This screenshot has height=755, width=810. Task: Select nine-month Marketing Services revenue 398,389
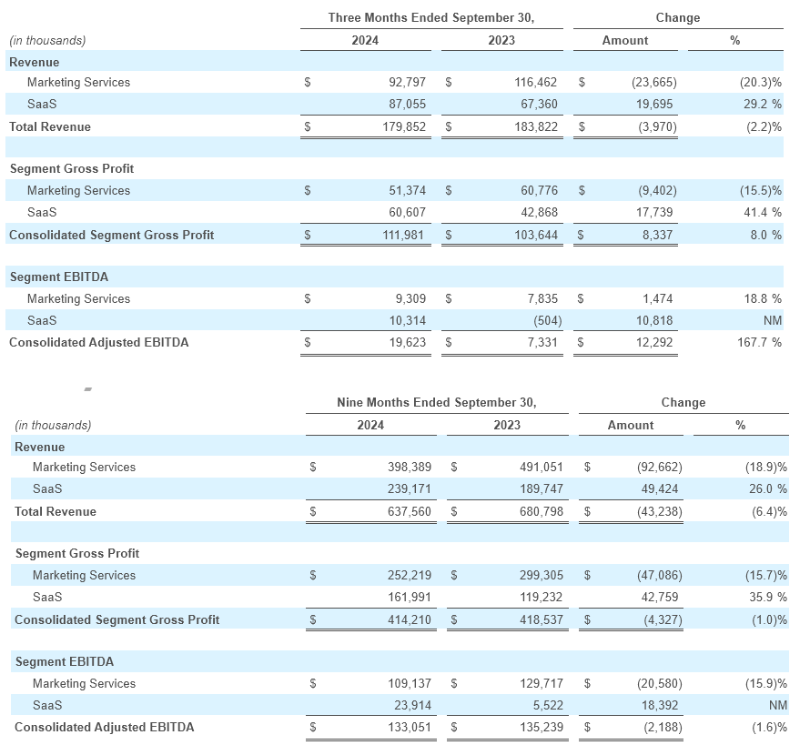(410, 468)
